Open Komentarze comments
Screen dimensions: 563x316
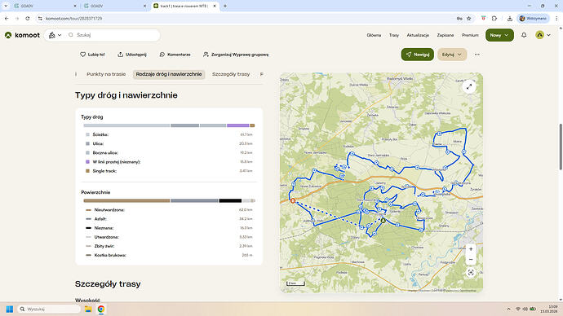(175, 55)
